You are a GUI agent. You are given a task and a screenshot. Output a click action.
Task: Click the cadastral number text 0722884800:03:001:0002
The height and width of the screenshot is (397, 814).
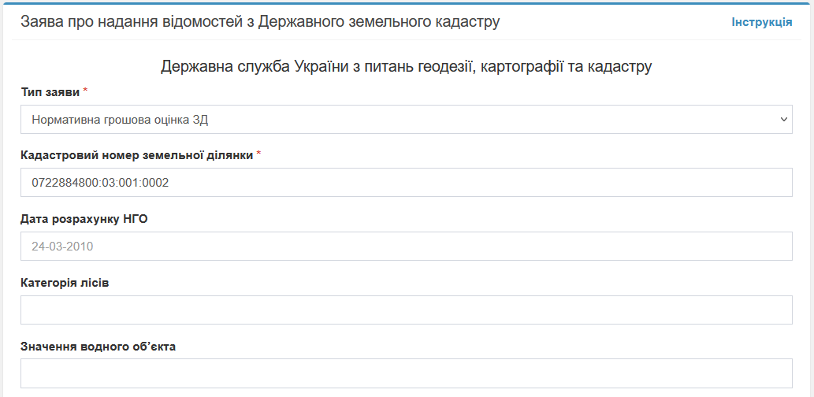100,183
